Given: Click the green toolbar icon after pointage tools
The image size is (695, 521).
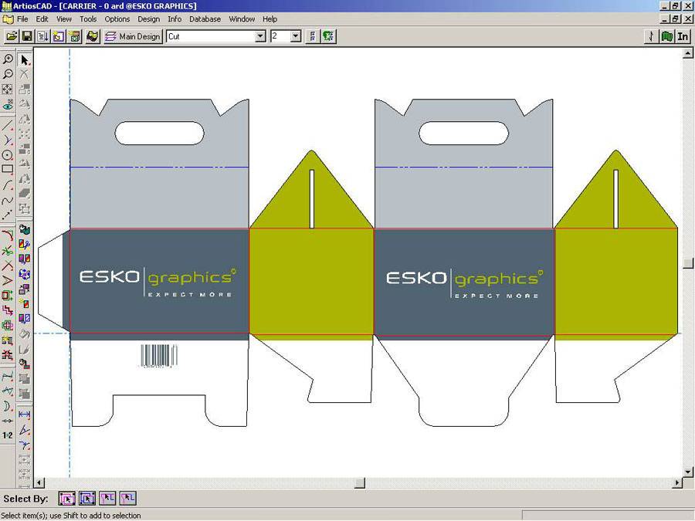Looking at the screenshot, I should pyautogui.click(x=328, y=36).
